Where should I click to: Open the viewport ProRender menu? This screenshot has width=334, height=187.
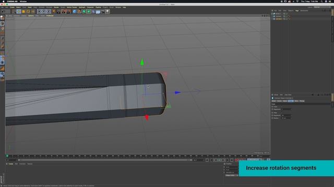click(x=50, y=16)
